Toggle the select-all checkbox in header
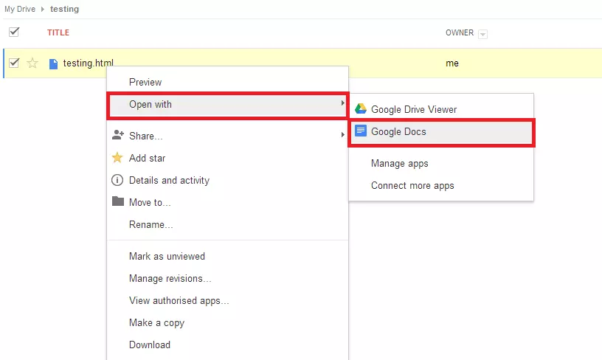This screenshot has height=360, width=602. pos(14,32)
